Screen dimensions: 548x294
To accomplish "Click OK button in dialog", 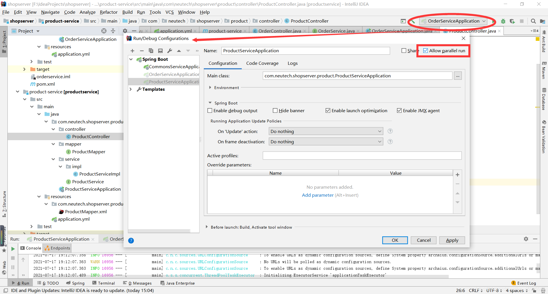I will point(395,240).
